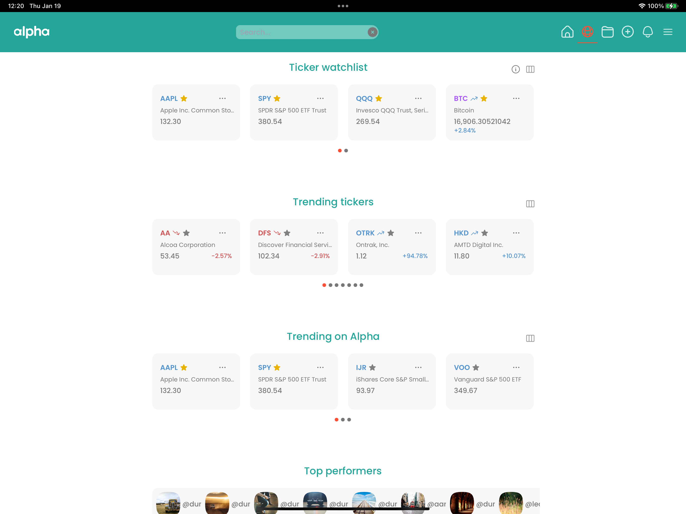This screenshot has height=514, width=686.
Task: Toggle column layout for Trending on Alpha
Action: (x=530, y=338)
